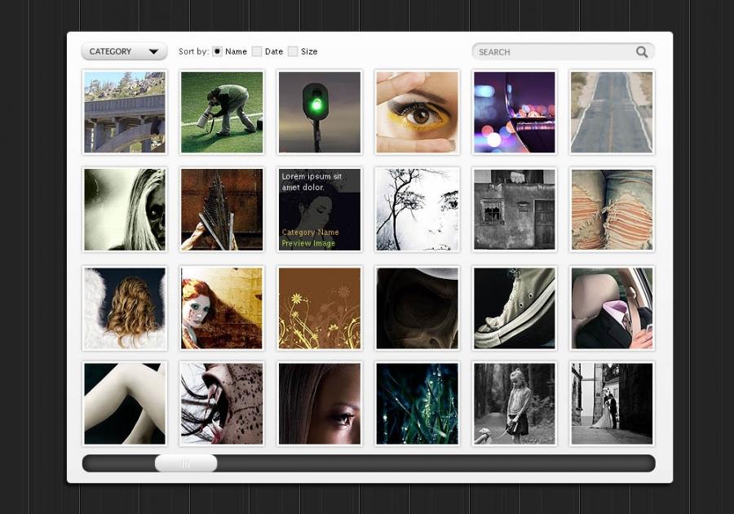This screenshot has width=734, height=514.
Task: Select the empty road thumbnail
Action: (612, 113)
